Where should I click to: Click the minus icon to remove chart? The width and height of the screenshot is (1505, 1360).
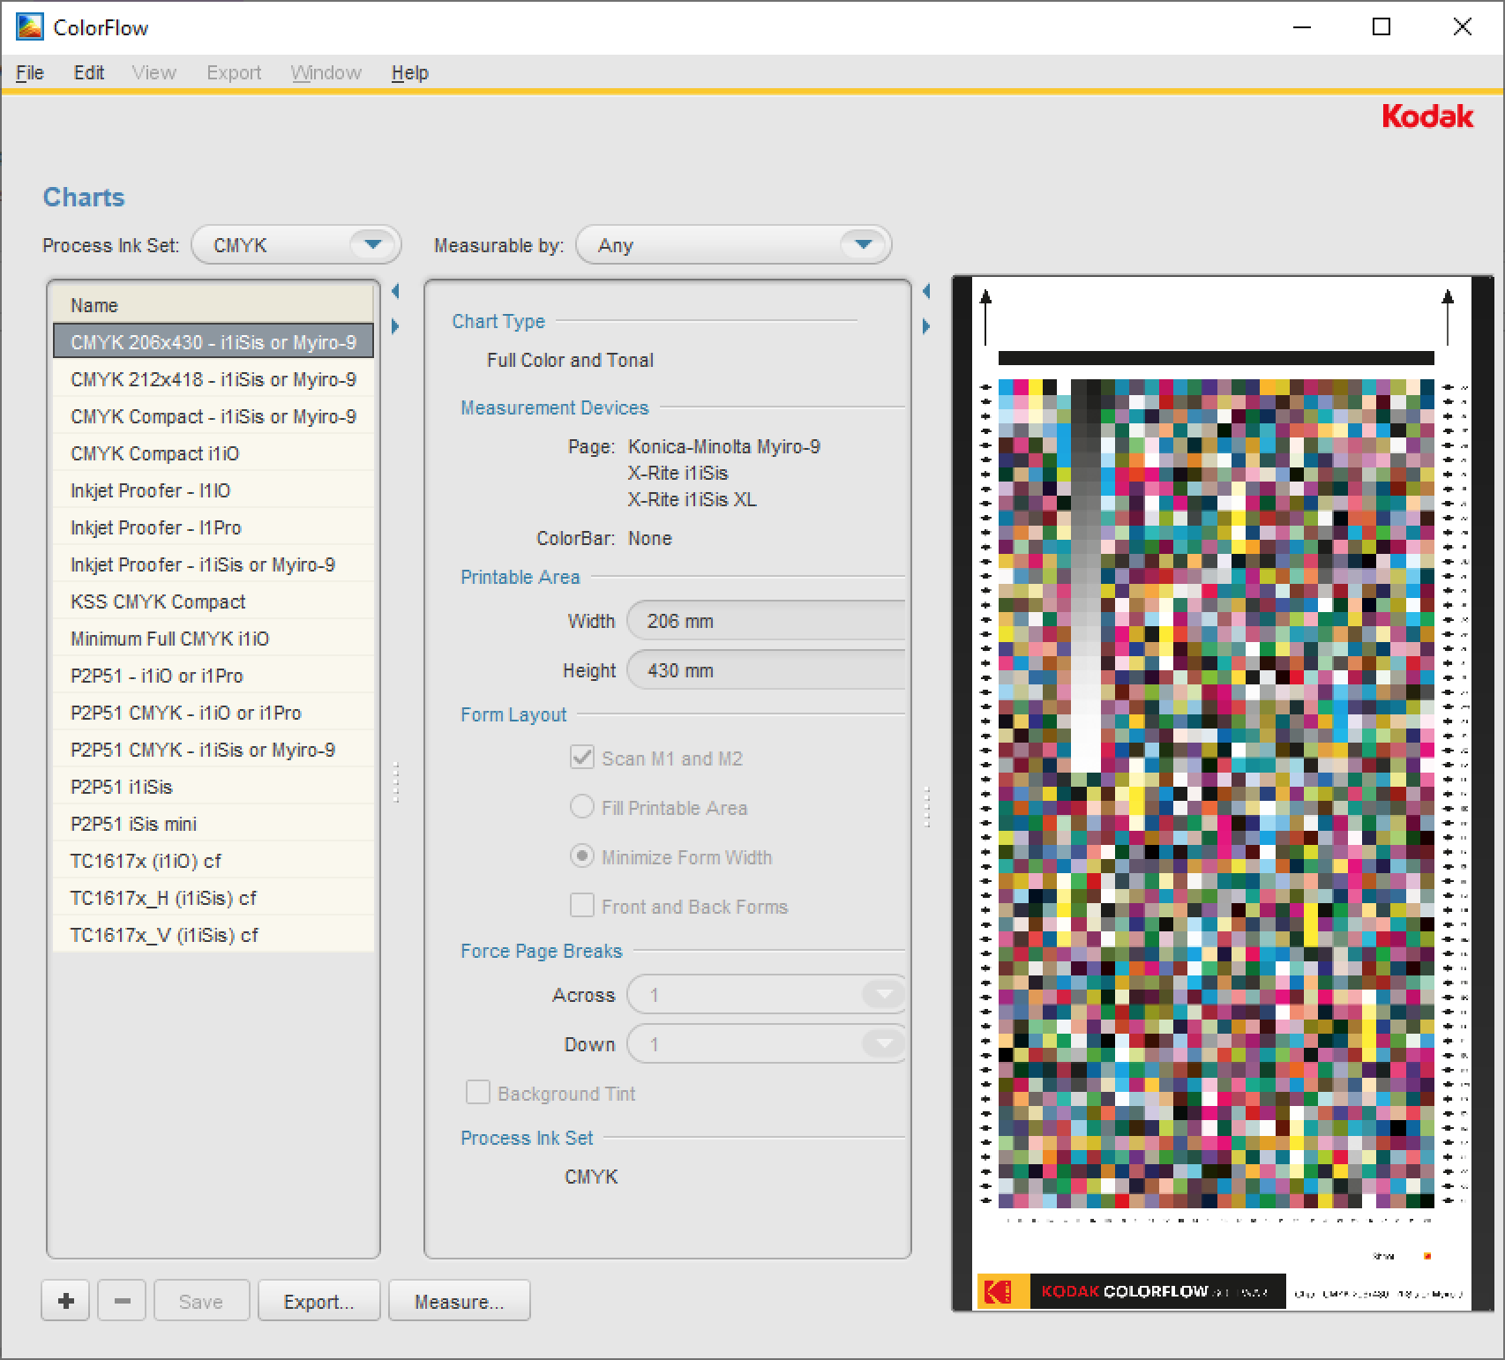point(123,1301)
